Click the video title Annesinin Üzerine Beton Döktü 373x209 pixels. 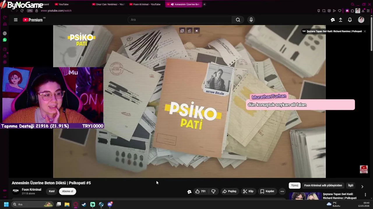pyautogui.click(x=51, y=183)
